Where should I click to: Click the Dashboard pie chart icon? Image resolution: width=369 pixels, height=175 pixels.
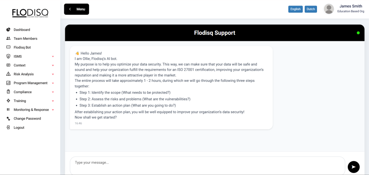pos(8,30)
